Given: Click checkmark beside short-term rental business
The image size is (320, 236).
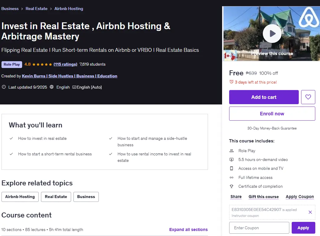Looking at the screenshot, I should click(x=11, y=154).
